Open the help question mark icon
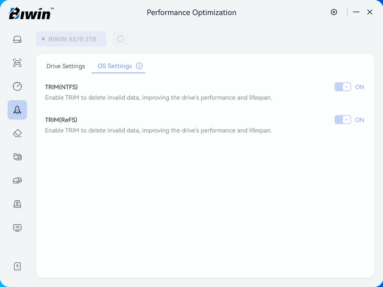 click(x=17, y=266)
